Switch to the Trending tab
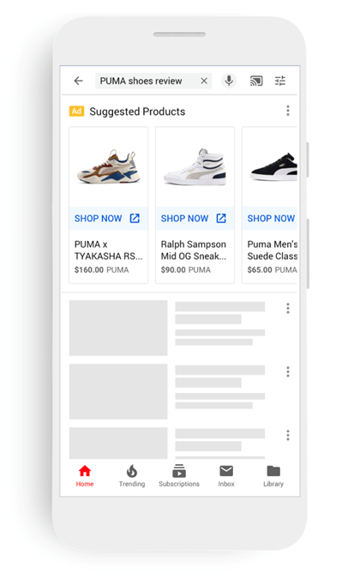The height and width of the screenshot is (579, 354). click(132, 476)
